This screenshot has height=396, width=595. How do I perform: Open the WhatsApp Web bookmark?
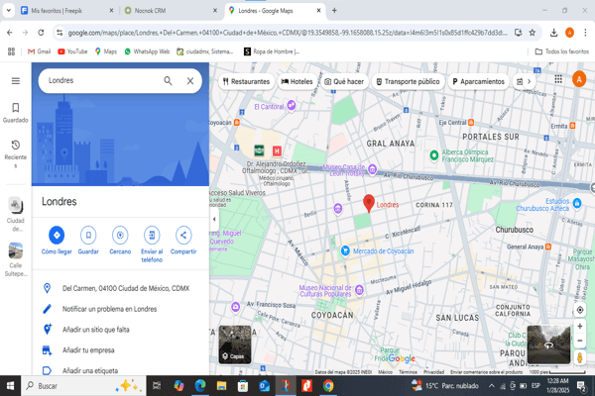(x=147, y=51)
